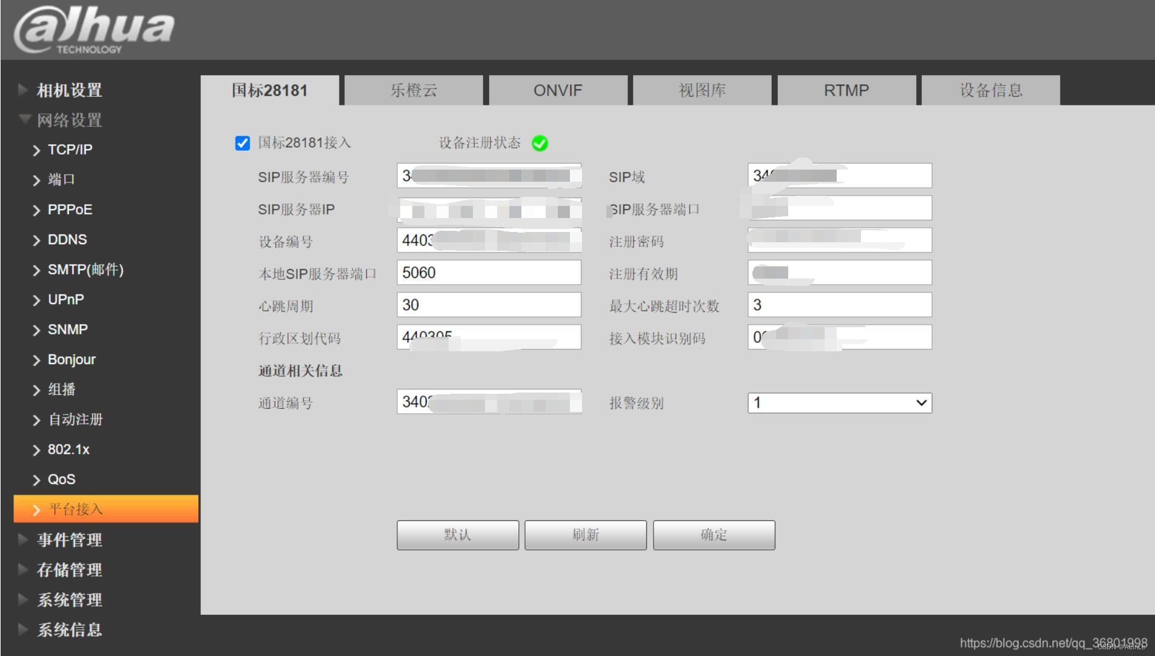The height and width of the screenshot is (656, 1155).
Task: Click the 确定 button
Action: point(714,535)
